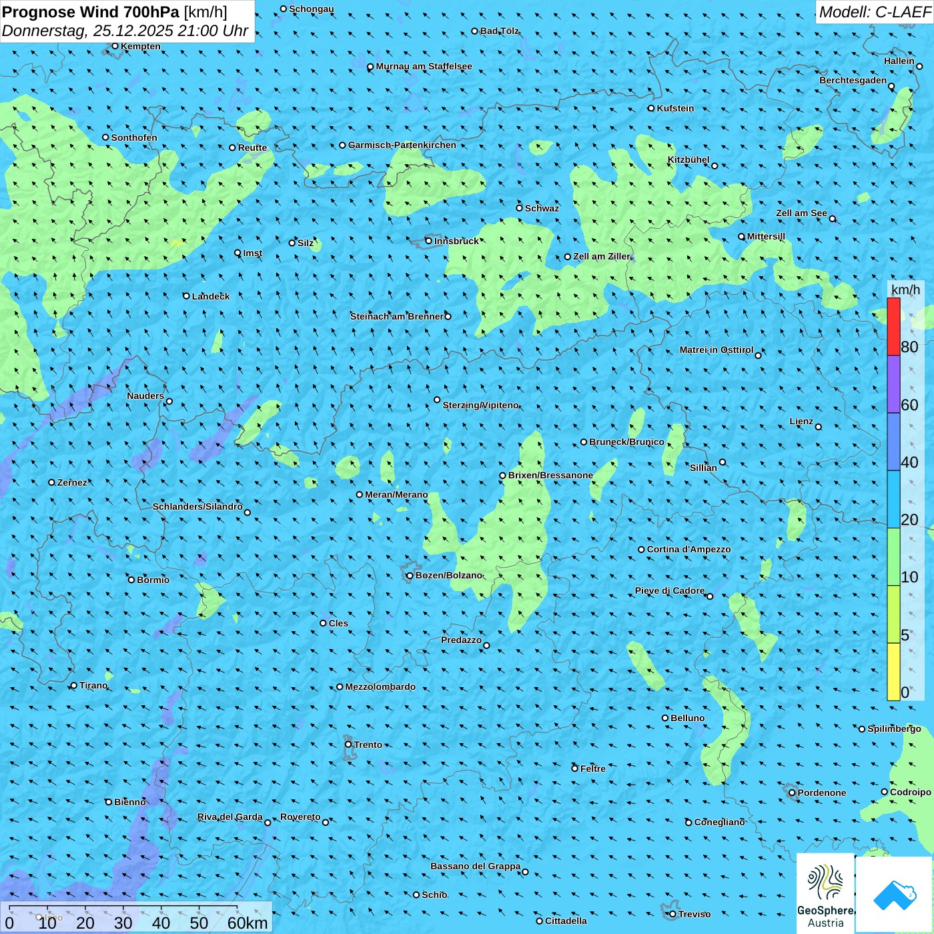934x934 pixels.
Task: Click the red 80 km/h legend color
Action: click(893, 326)
